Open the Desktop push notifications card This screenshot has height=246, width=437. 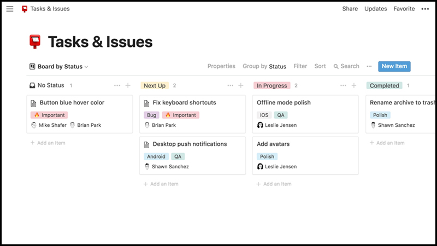pyautogui.click(x=190, y=144)
